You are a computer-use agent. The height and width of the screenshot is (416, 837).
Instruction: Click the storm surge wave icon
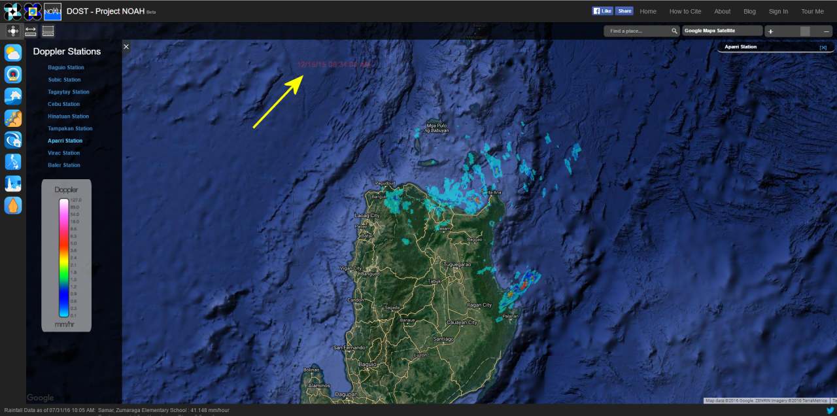click(x=13, y=140)
